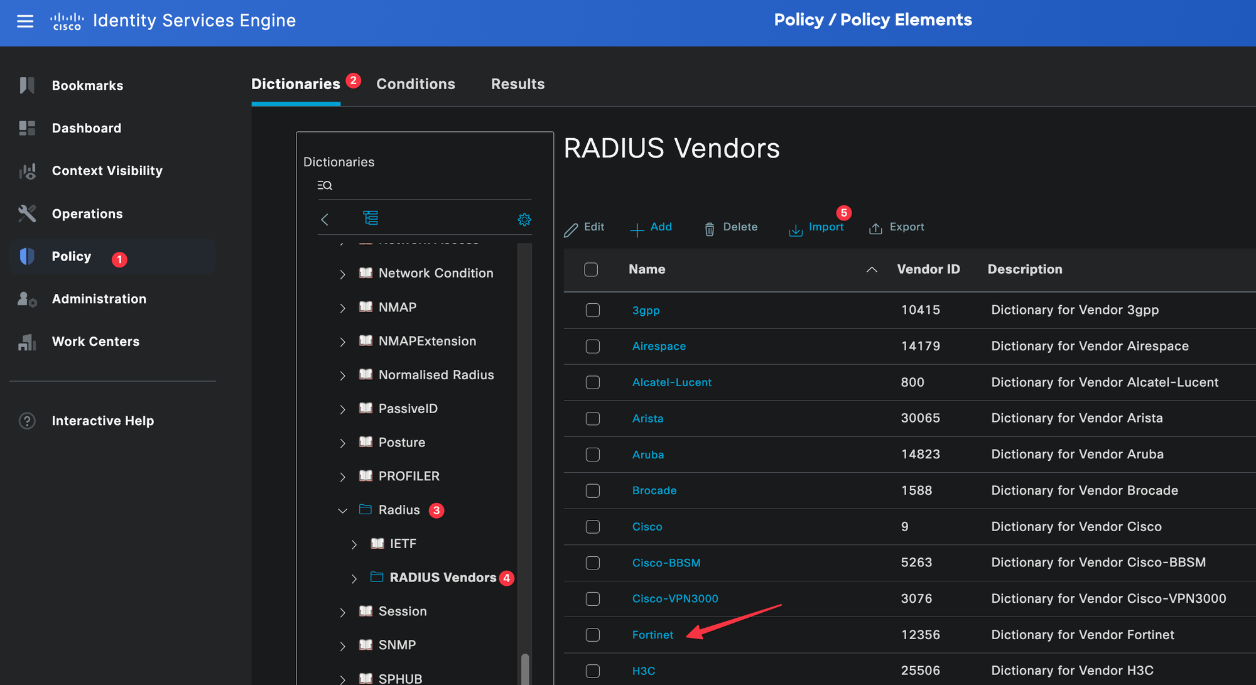This screenshot has height=685, width=1256.
Task: Click the back arrow in Dictionaries panel
Action: click(325, 219)
